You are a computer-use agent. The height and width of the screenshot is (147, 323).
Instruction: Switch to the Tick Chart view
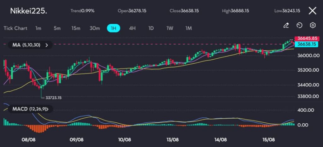[x=15, y=28]
